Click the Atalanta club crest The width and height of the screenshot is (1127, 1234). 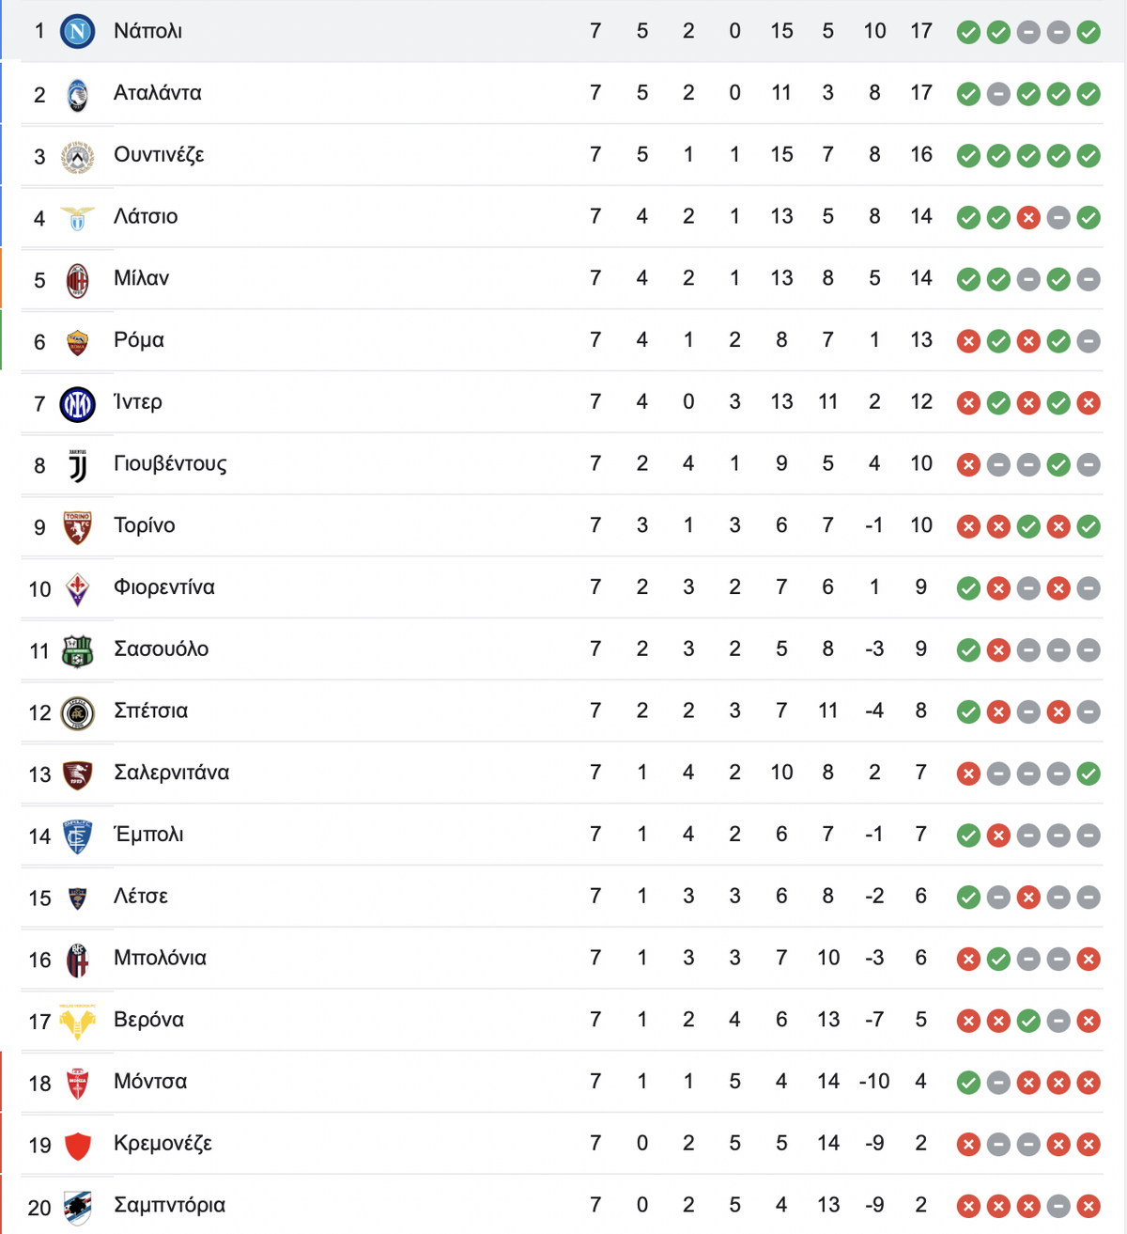coord(77,95)
